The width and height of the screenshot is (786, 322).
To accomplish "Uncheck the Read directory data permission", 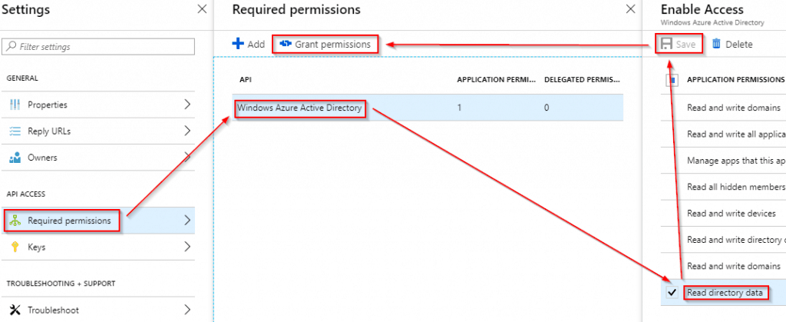I will (672, 292).
